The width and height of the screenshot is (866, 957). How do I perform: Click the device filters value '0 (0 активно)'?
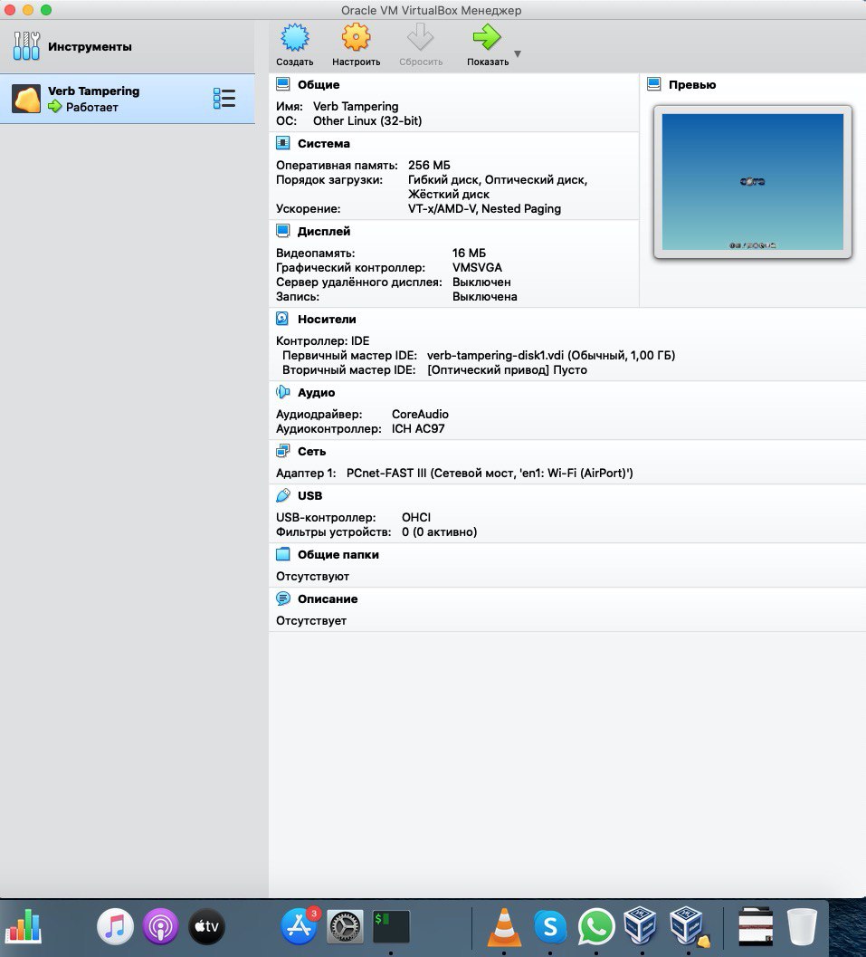[439, 531]
